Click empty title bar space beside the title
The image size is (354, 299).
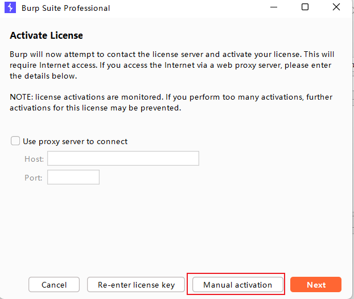[188, 8]
